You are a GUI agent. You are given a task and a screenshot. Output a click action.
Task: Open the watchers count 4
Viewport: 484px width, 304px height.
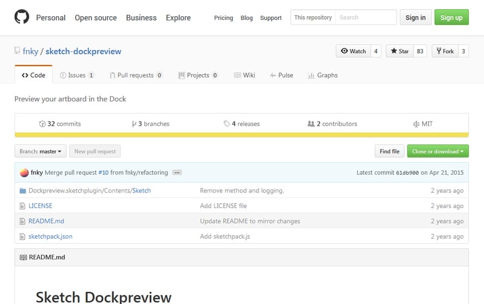coord(375,51)
